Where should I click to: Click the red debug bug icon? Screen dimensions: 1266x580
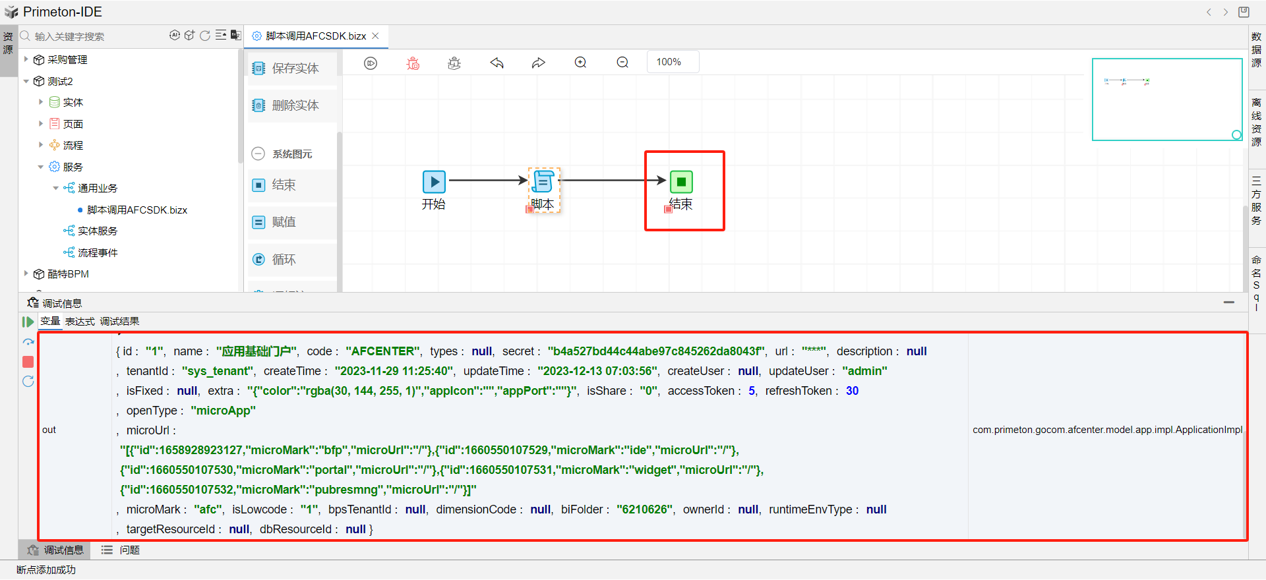click(413, 63)
